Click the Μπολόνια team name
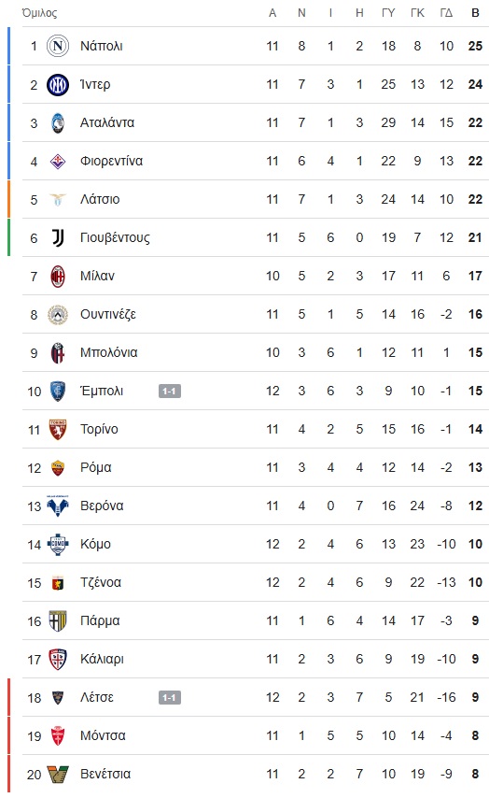The height and width of the screenshot is (798, 489). click(109, 352)
